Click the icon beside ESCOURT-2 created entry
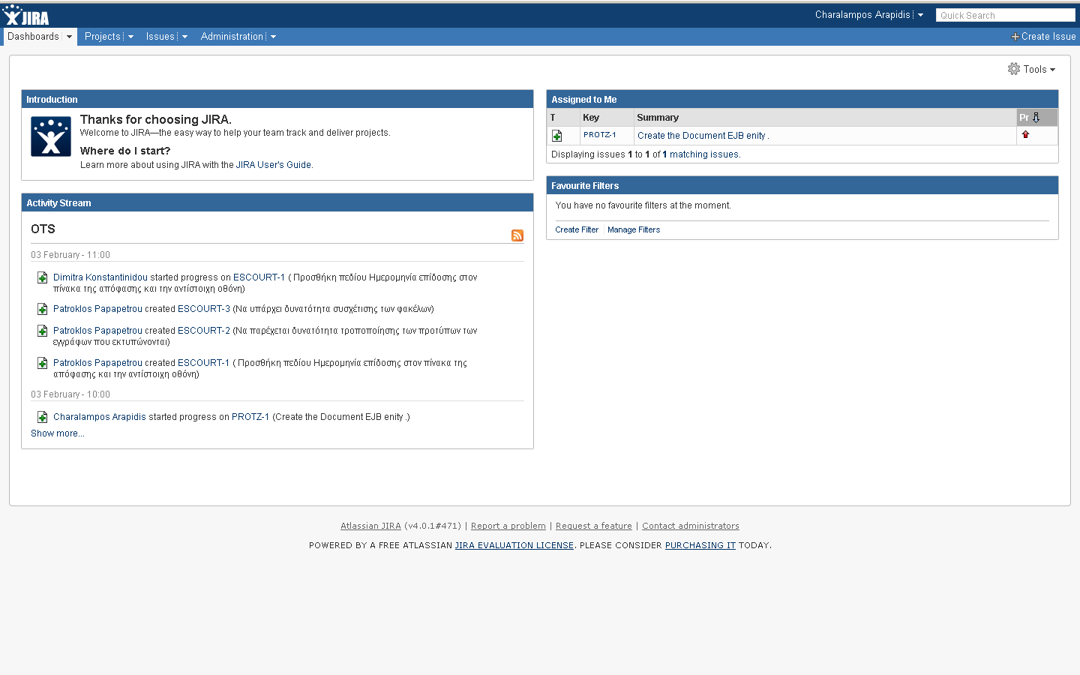Image resolution: width=1080 pixels, height=675 pixels. [x=43, y=331]
